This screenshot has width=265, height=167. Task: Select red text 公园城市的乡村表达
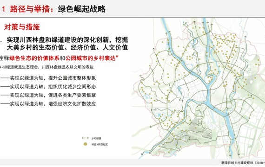pos(90,58)
